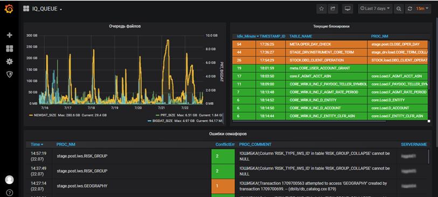The width and height of the screenshot is (438, 197).
Task: Open the Очередь файлов panel title menu
Action: [x=124, y=26]
